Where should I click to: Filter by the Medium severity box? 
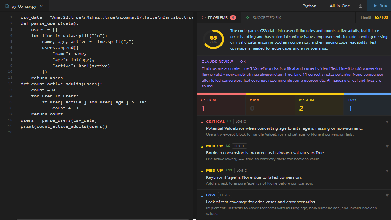tap(319, 105)
